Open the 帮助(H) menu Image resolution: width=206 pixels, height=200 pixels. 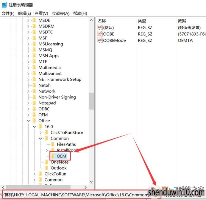[80, 13]
